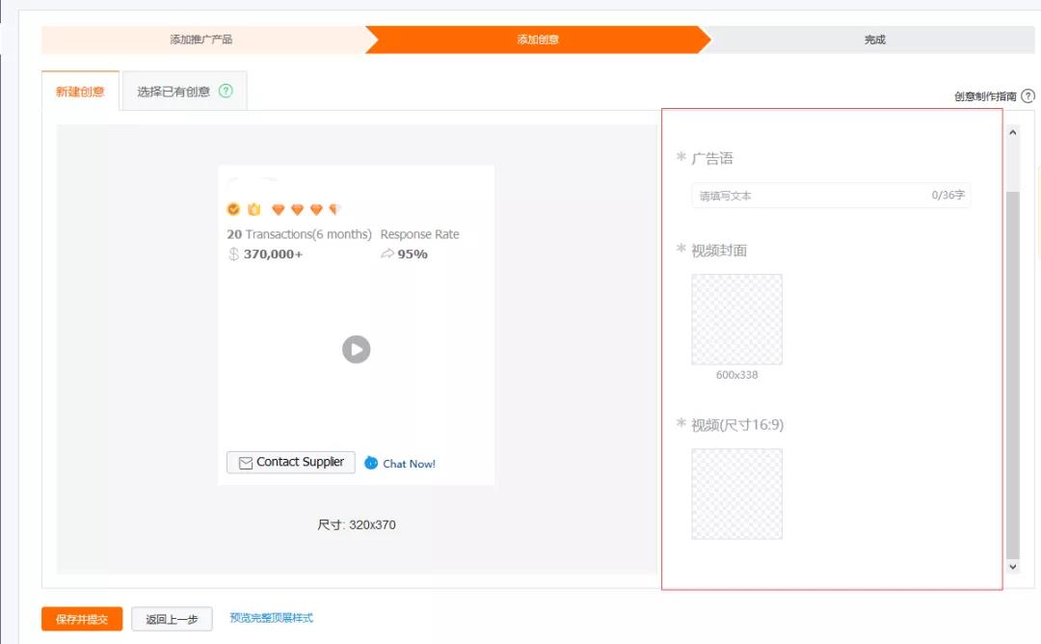The width and height of the screenshot is (1041, 644).
Task: Click the verified supplier checkmark medal icon
Action: pos(232,208)
